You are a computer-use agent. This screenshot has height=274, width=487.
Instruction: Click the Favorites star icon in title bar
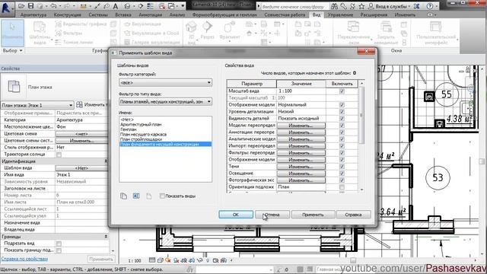pyautogui.click(x=361, y=6)
